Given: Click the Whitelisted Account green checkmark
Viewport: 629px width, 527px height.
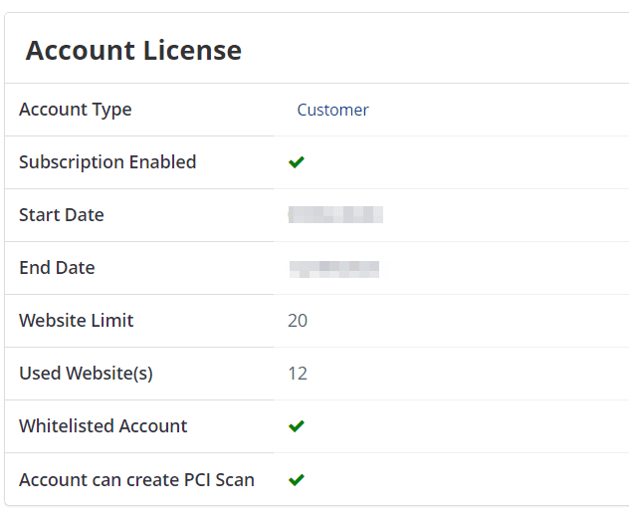Looking at the screenshot, I should [297, 426].
